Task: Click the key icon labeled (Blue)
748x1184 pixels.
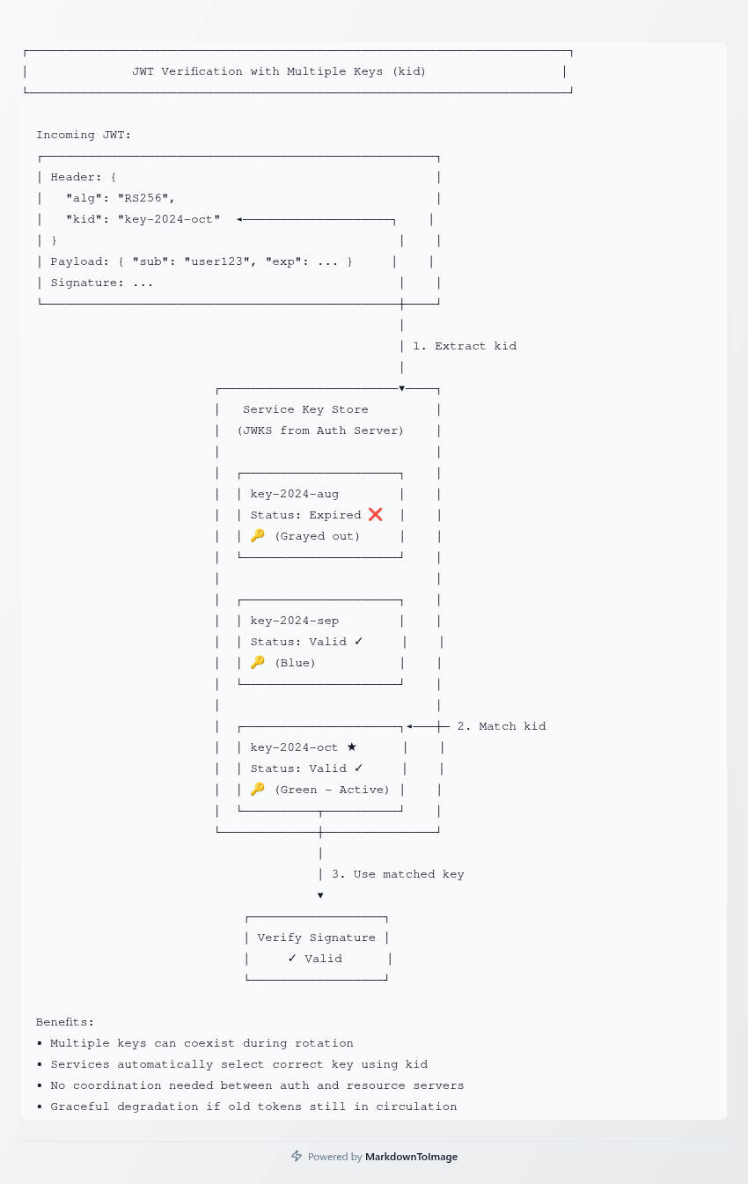Action: pos(257,663)
